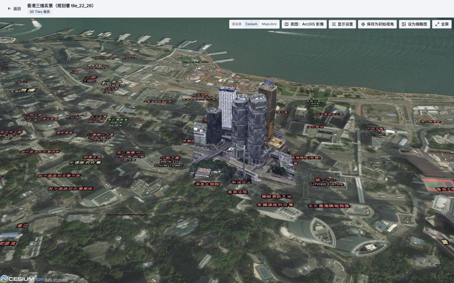This screenshot has width=454, height=283.
Task: Open the 显示设置 display settings
Action: tap(342, 24)
